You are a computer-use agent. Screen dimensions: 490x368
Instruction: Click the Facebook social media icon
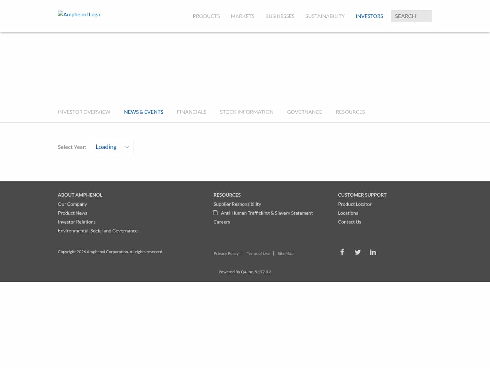point(342,252)
